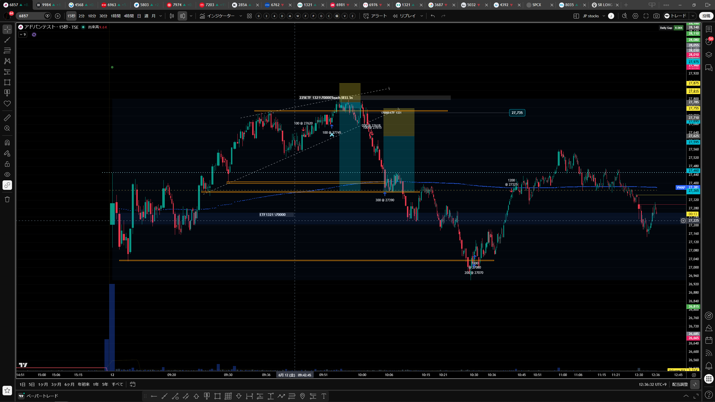
Task: Activate the magnet snap mode
Action: click(x=7, y=143)
